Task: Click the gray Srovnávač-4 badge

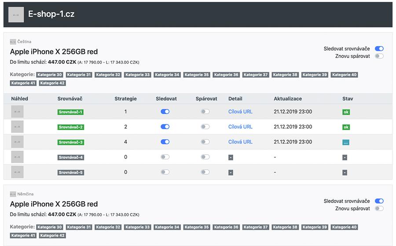Action: click(x=71, y=157)
